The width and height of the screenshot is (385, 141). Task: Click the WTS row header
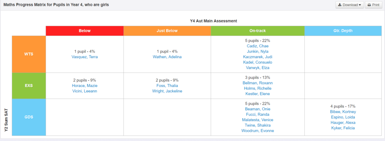tap(29, 54)
